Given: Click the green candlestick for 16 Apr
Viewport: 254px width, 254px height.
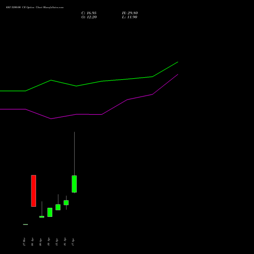Looking at the screenshot, I should [66, 203].
